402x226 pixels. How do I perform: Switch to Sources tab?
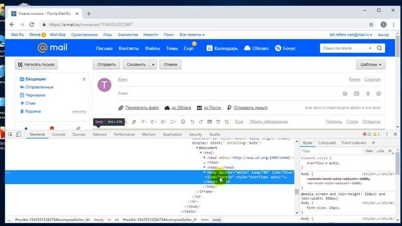pos(79,134)
